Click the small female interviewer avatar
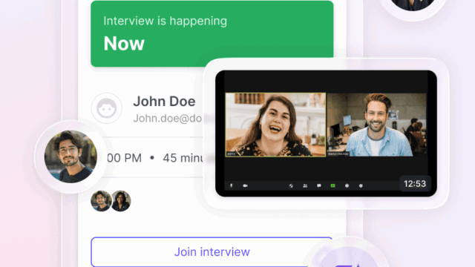Viewport: 475px width, 267px height. click(121, 201)
